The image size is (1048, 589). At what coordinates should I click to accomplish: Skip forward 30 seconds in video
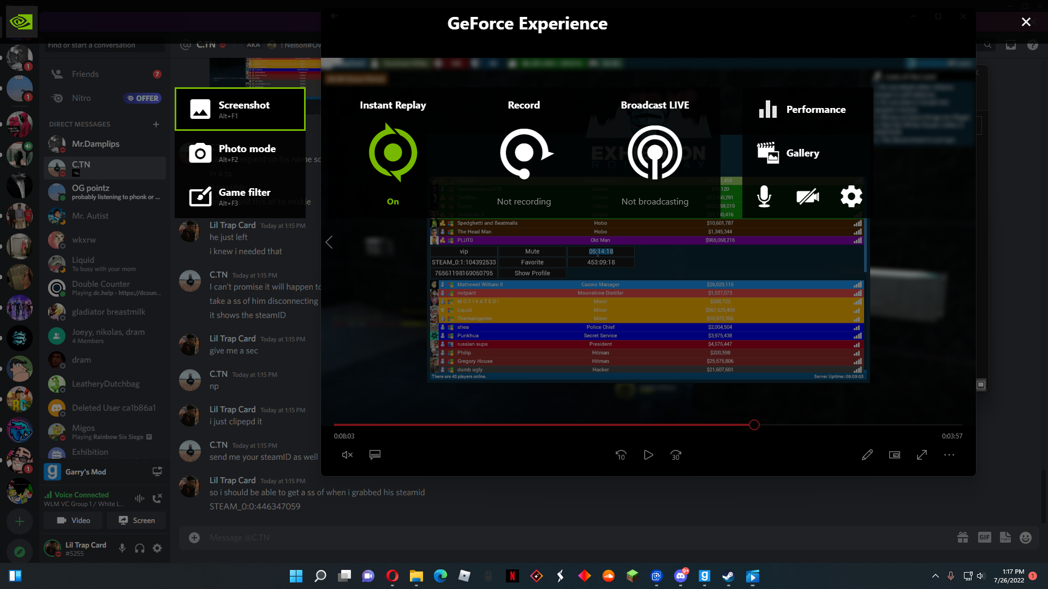click(x=676, y=455)
